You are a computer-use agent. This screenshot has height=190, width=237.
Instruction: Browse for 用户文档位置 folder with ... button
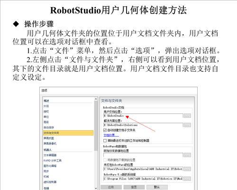[x=187, y=116]
